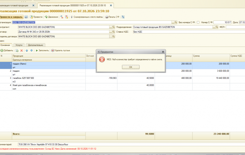Open Договор field ellipsis selector

[111, 32]
